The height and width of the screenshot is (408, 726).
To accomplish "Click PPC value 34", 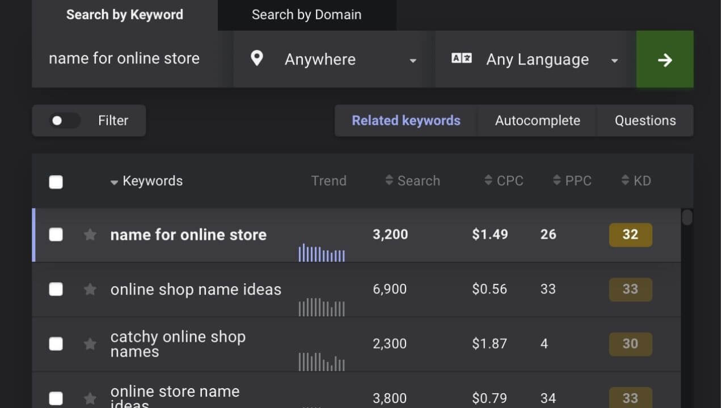I will (x=548, y=398).
